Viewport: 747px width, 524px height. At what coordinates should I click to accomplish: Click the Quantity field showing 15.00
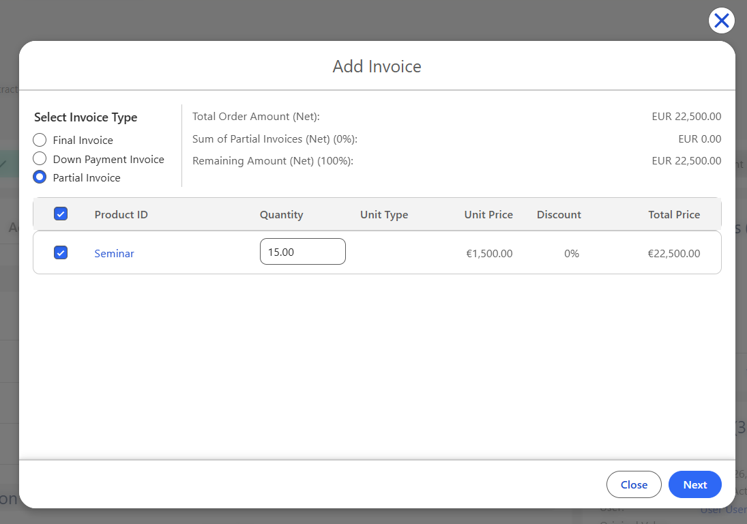(x=302, y=252)
